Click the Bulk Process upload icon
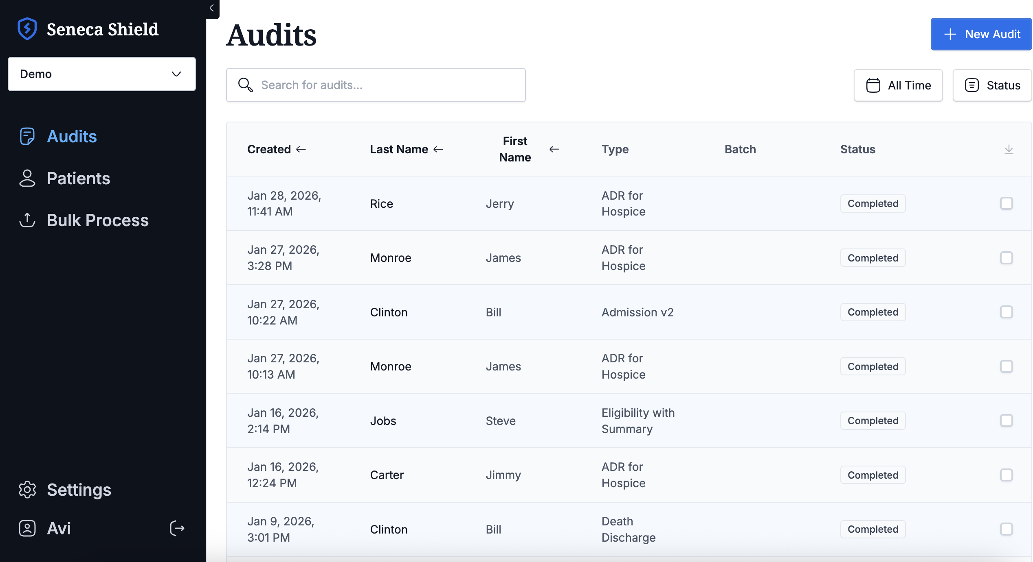The width and height of the screenshot is (1033, 562). click(x=27, y=220)
